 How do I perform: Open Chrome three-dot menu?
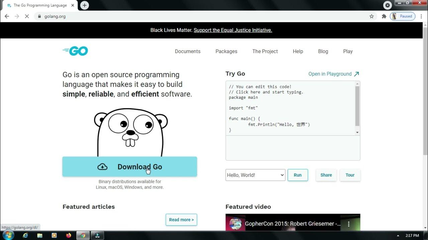pyautogui.click(x=421, y=16)
